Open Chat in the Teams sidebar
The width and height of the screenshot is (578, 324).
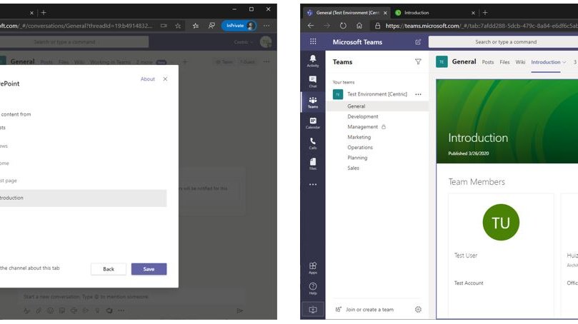[313, 81]
